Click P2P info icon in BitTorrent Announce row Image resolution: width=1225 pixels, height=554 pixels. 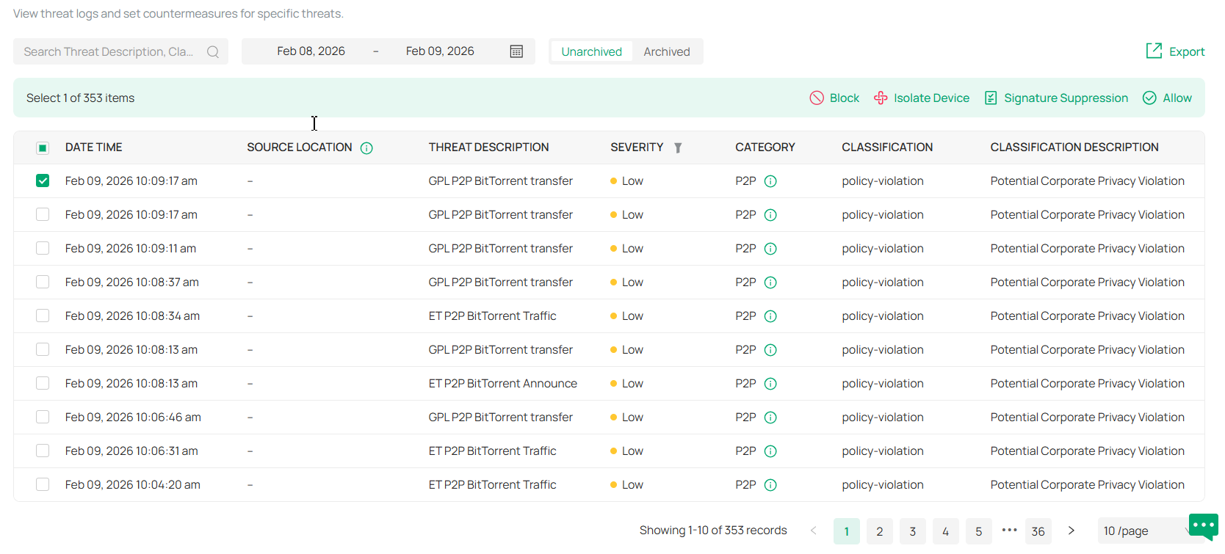(x=770, y=384)
